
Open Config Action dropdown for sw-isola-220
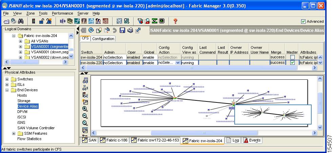pos(178,63)
